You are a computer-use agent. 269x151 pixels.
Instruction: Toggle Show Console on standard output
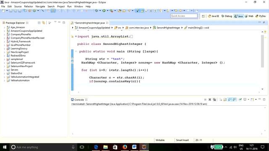(229, 99)
